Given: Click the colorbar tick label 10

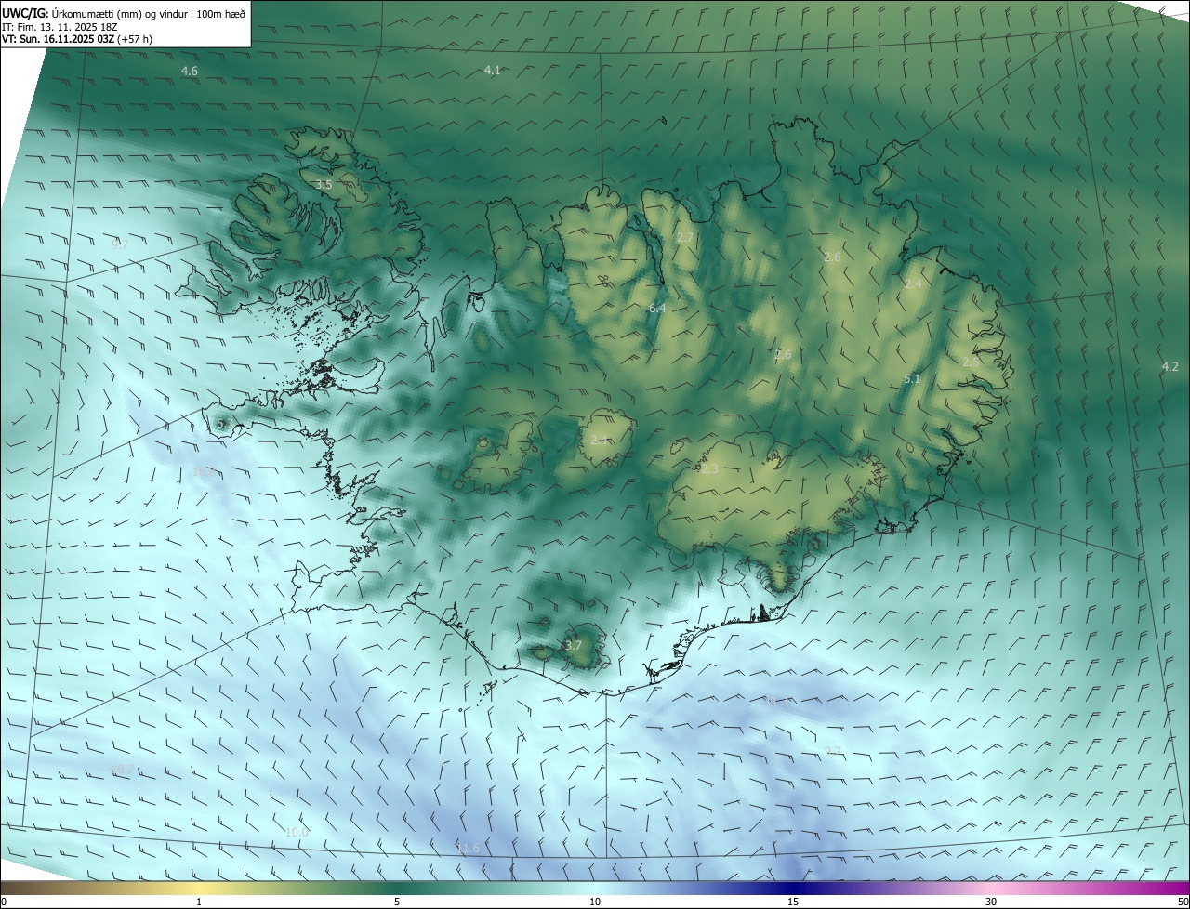Looking at the screenshot, I should pos(595,902).
